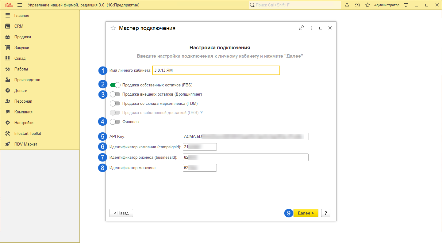This screenshot has width=442, height=243.
Task: Open the Продажи section in sidebar
Action: 22,37
